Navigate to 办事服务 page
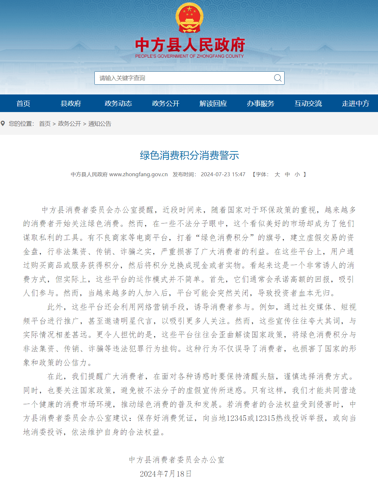 (260, 104)
